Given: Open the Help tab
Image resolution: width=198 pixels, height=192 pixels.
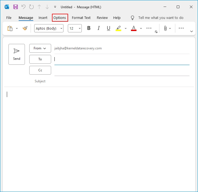Looking at the screenshot, I should click(x=117, y=18).
